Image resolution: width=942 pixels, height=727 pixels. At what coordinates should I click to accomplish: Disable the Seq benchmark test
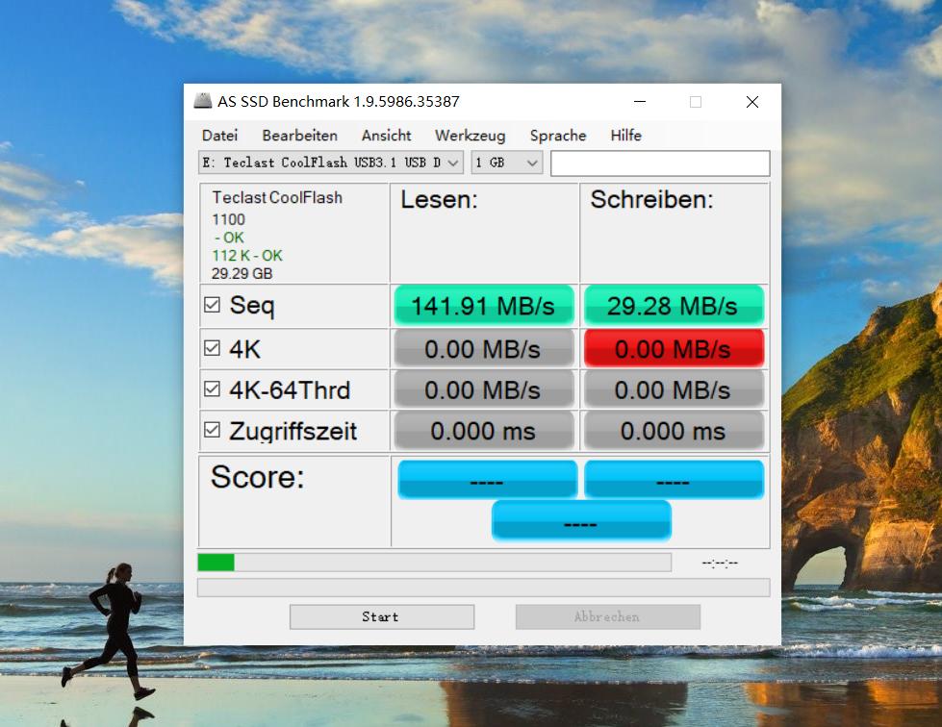(214, 305)
